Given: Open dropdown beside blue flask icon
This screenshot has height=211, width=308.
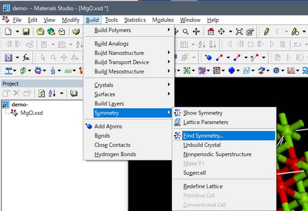Looking at the screenshot, I should (x=59, y=71).
